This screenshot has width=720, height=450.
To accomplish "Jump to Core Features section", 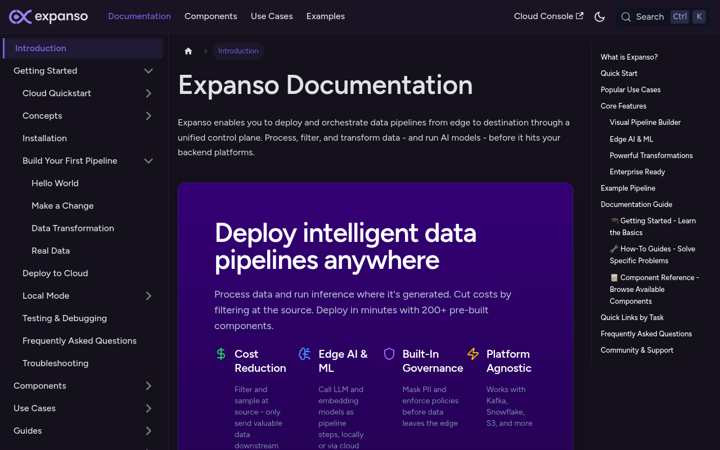I will click(623, 106).
